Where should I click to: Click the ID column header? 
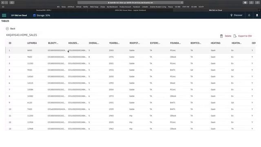[x=10, y=43]
